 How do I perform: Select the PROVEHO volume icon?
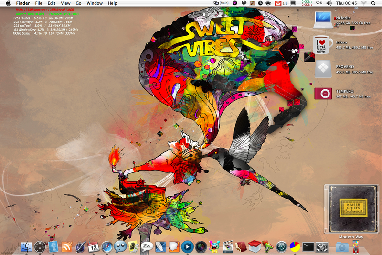click(x=323, y=69)
